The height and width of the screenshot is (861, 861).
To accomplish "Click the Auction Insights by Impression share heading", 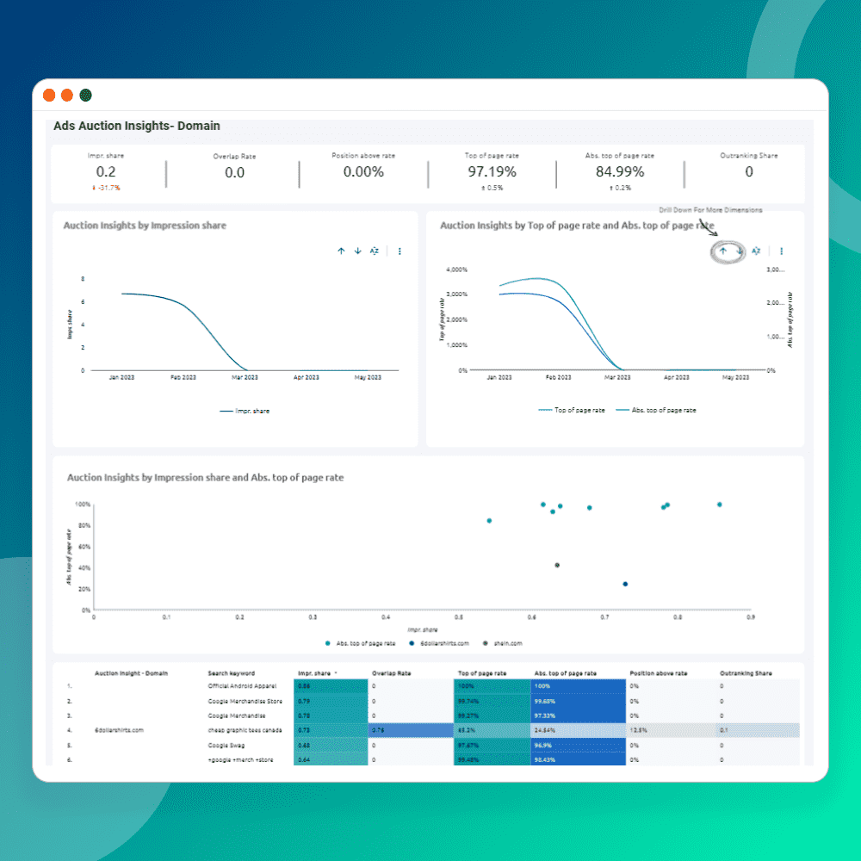I will 145,225.
